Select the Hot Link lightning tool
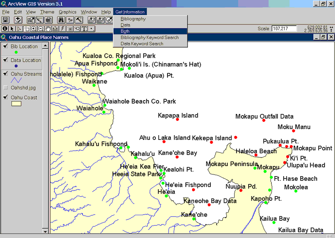 [62, 29]
